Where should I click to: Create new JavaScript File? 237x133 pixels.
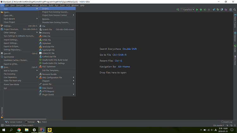(57, 46)
